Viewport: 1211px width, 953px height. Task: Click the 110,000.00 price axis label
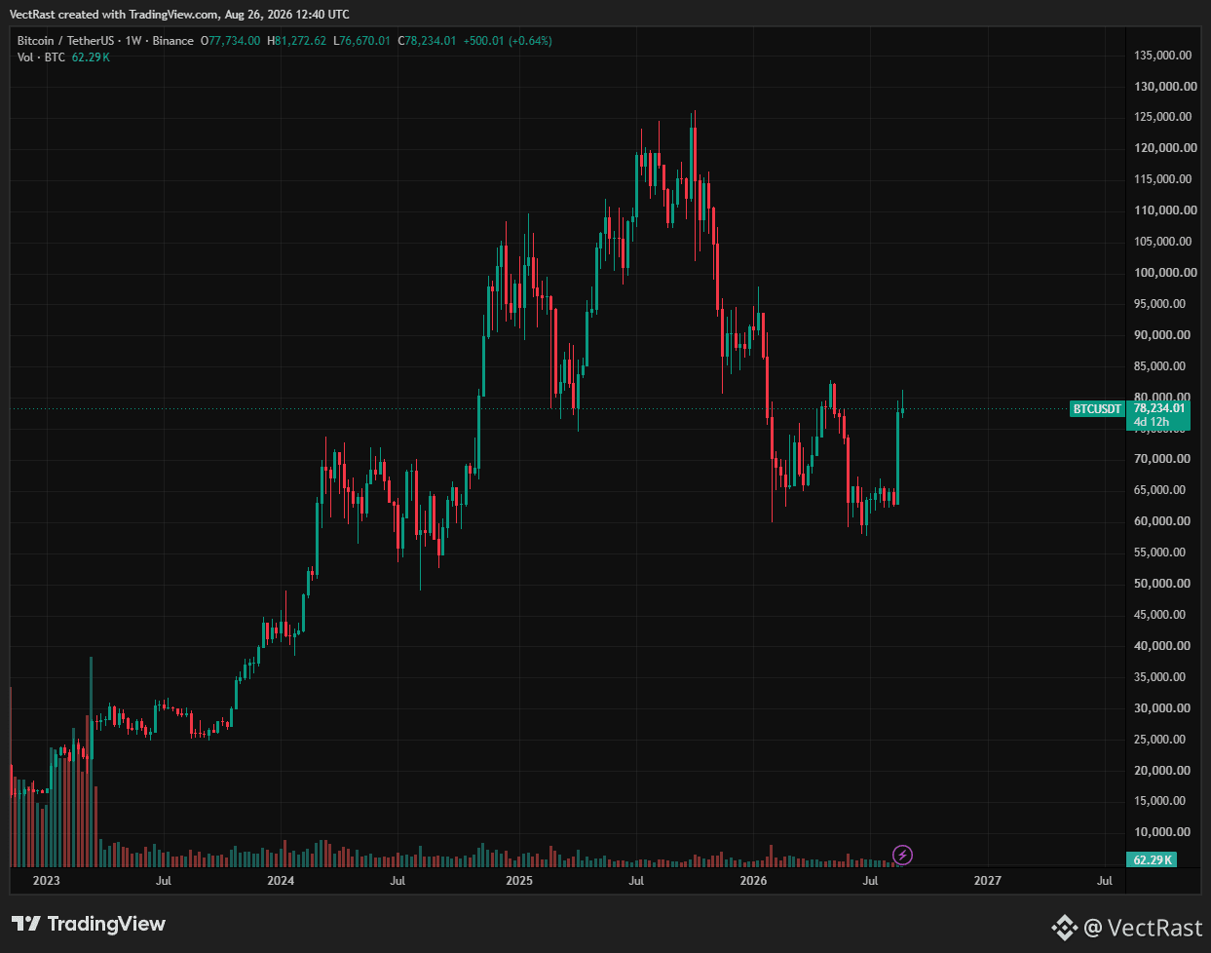[1163, 210]
